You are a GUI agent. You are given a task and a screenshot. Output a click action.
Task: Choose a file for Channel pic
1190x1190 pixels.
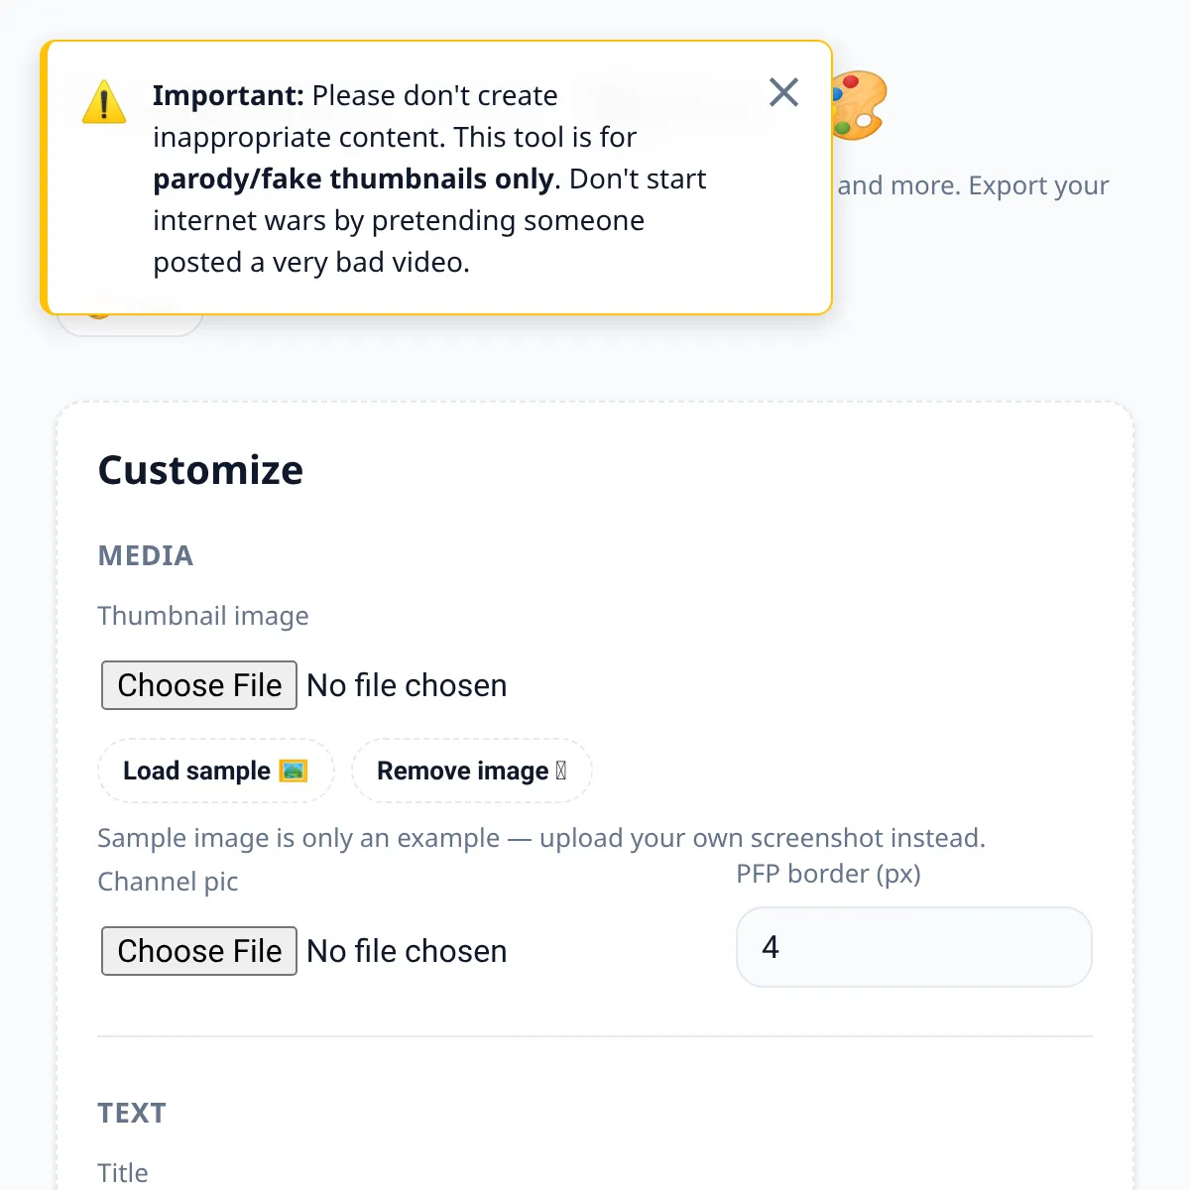click(199, 951)
